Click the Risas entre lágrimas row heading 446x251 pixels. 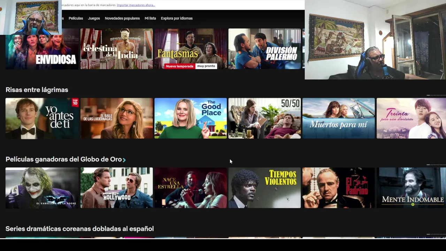(x=37, y=90)
